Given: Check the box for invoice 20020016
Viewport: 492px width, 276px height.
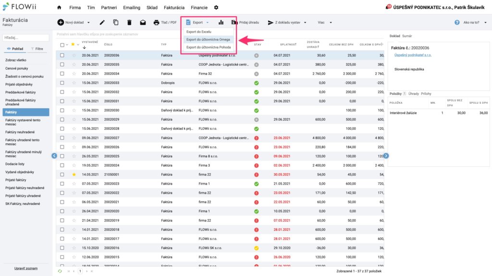Looking at the screenshot, I should click(62, 248).
